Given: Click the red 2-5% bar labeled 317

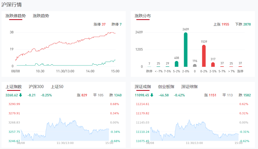Looking at the screenshot, I should click(213, 64).
